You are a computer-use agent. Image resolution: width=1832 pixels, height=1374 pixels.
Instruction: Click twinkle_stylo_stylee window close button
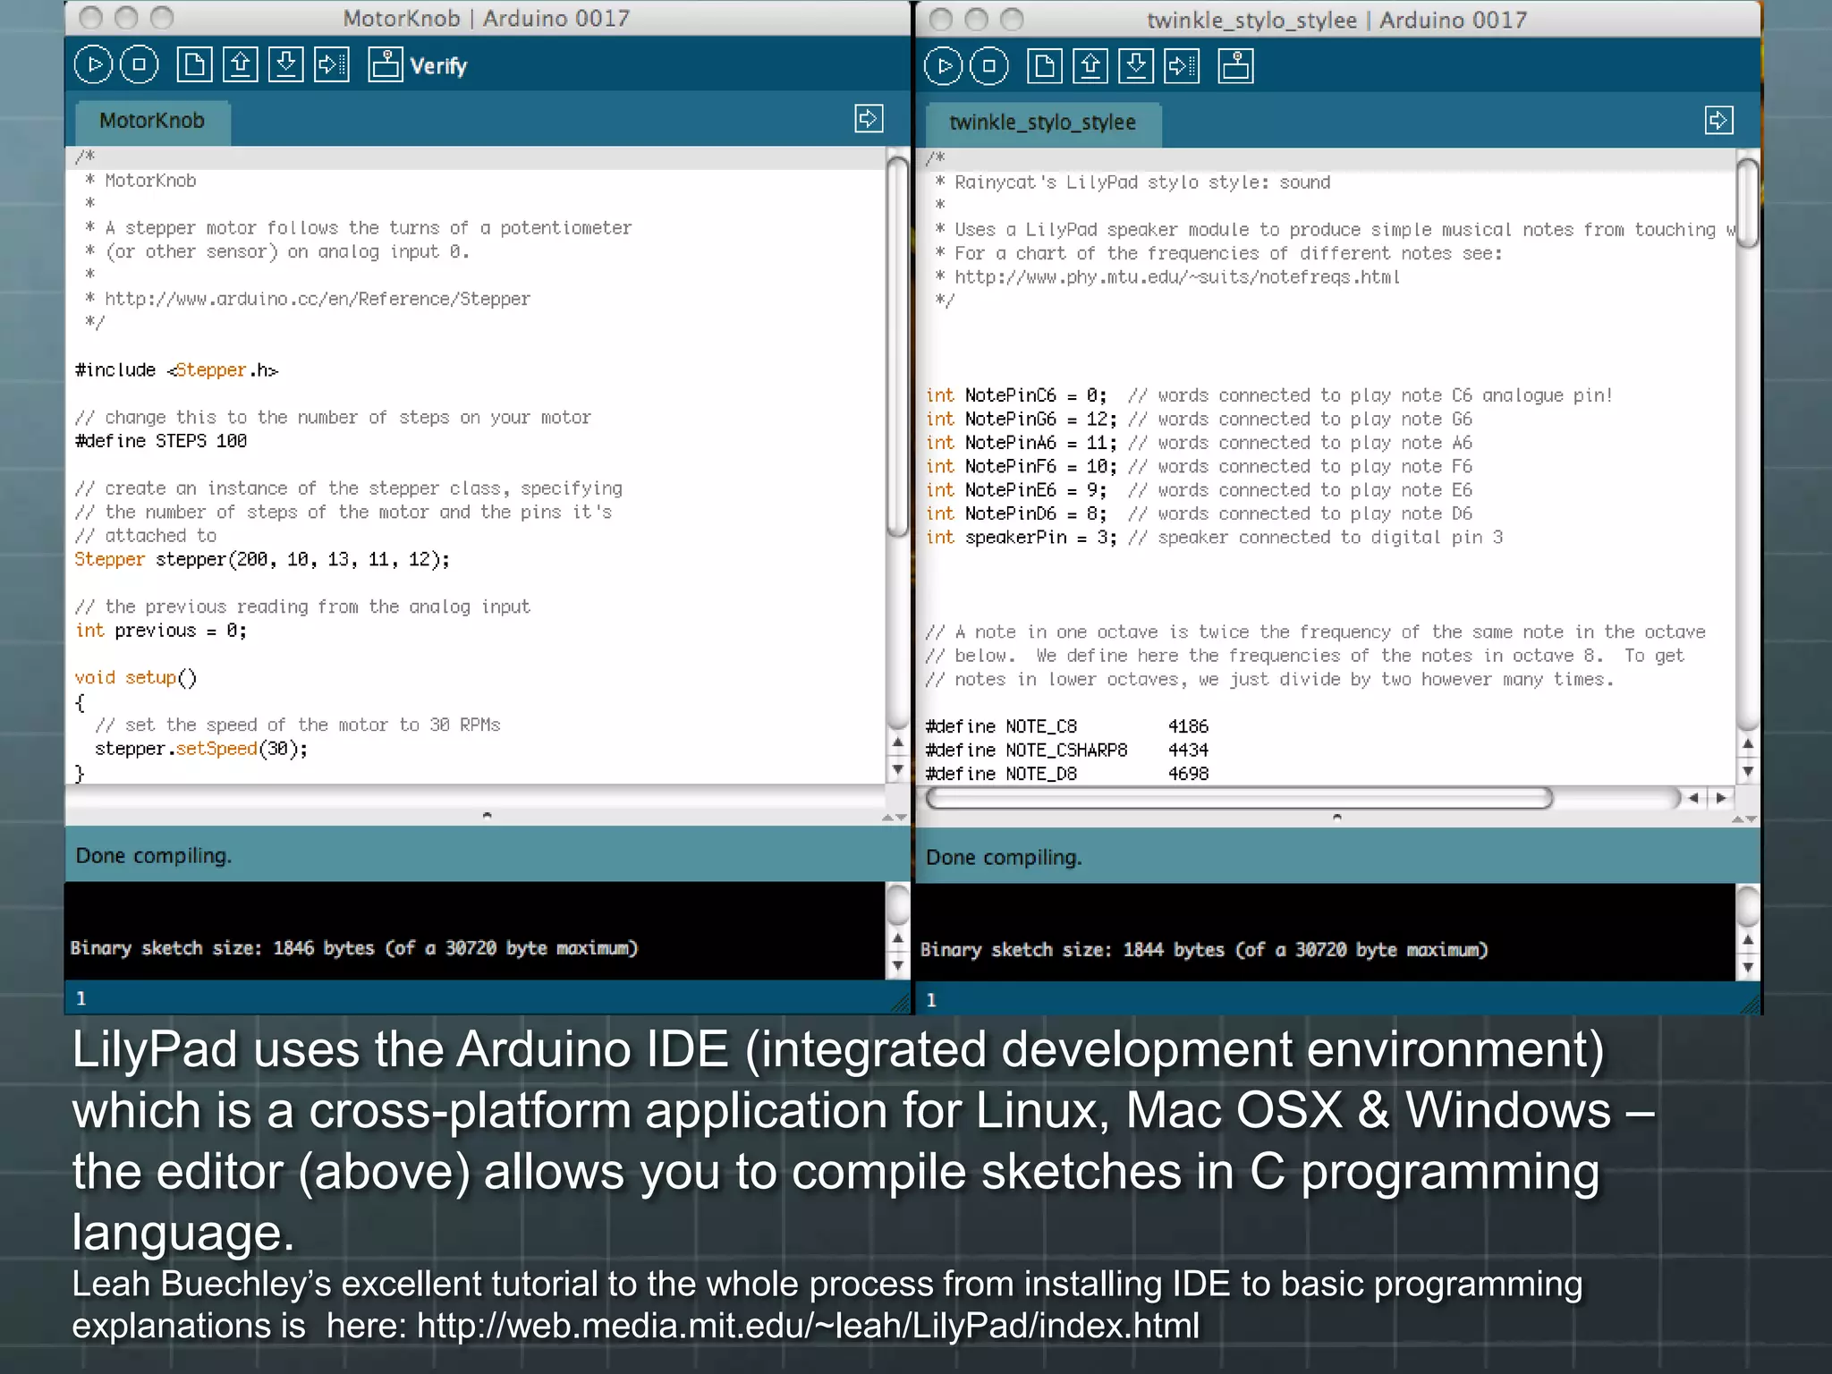pyautogui.click(x=940, y=19)
